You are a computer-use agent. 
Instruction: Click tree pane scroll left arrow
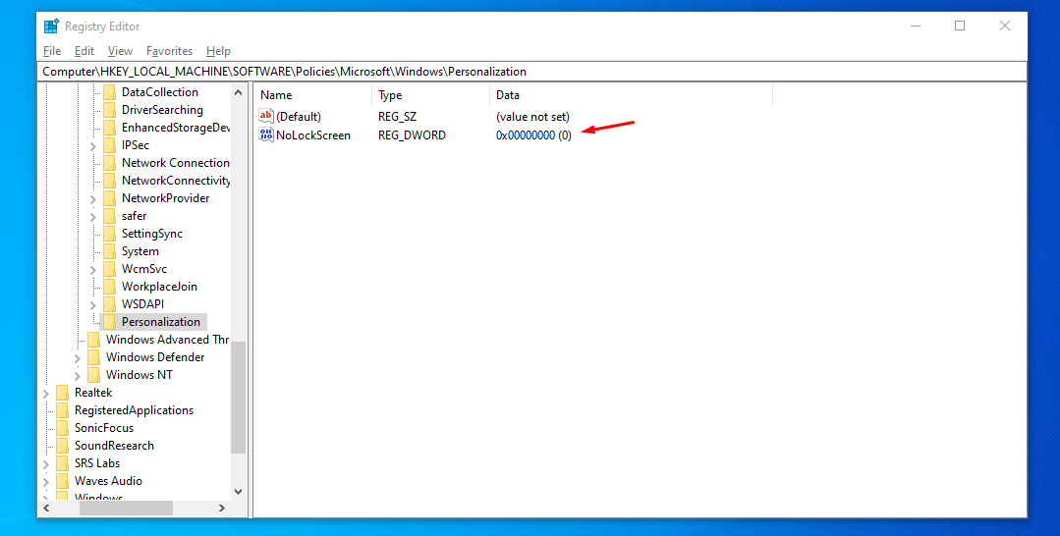tap(46, 508)
